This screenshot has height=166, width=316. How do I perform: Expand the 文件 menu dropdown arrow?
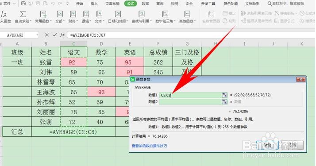(x=14, y=4)
